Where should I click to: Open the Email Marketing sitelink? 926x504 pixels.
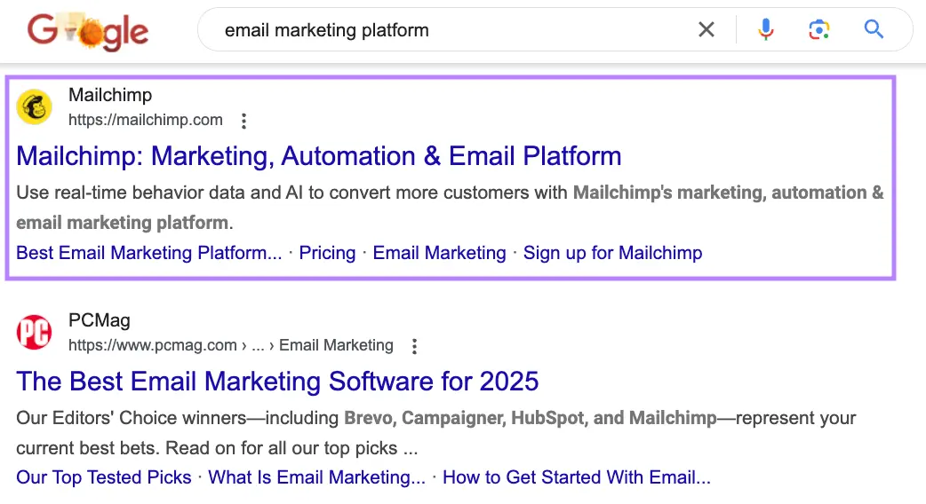439,253
